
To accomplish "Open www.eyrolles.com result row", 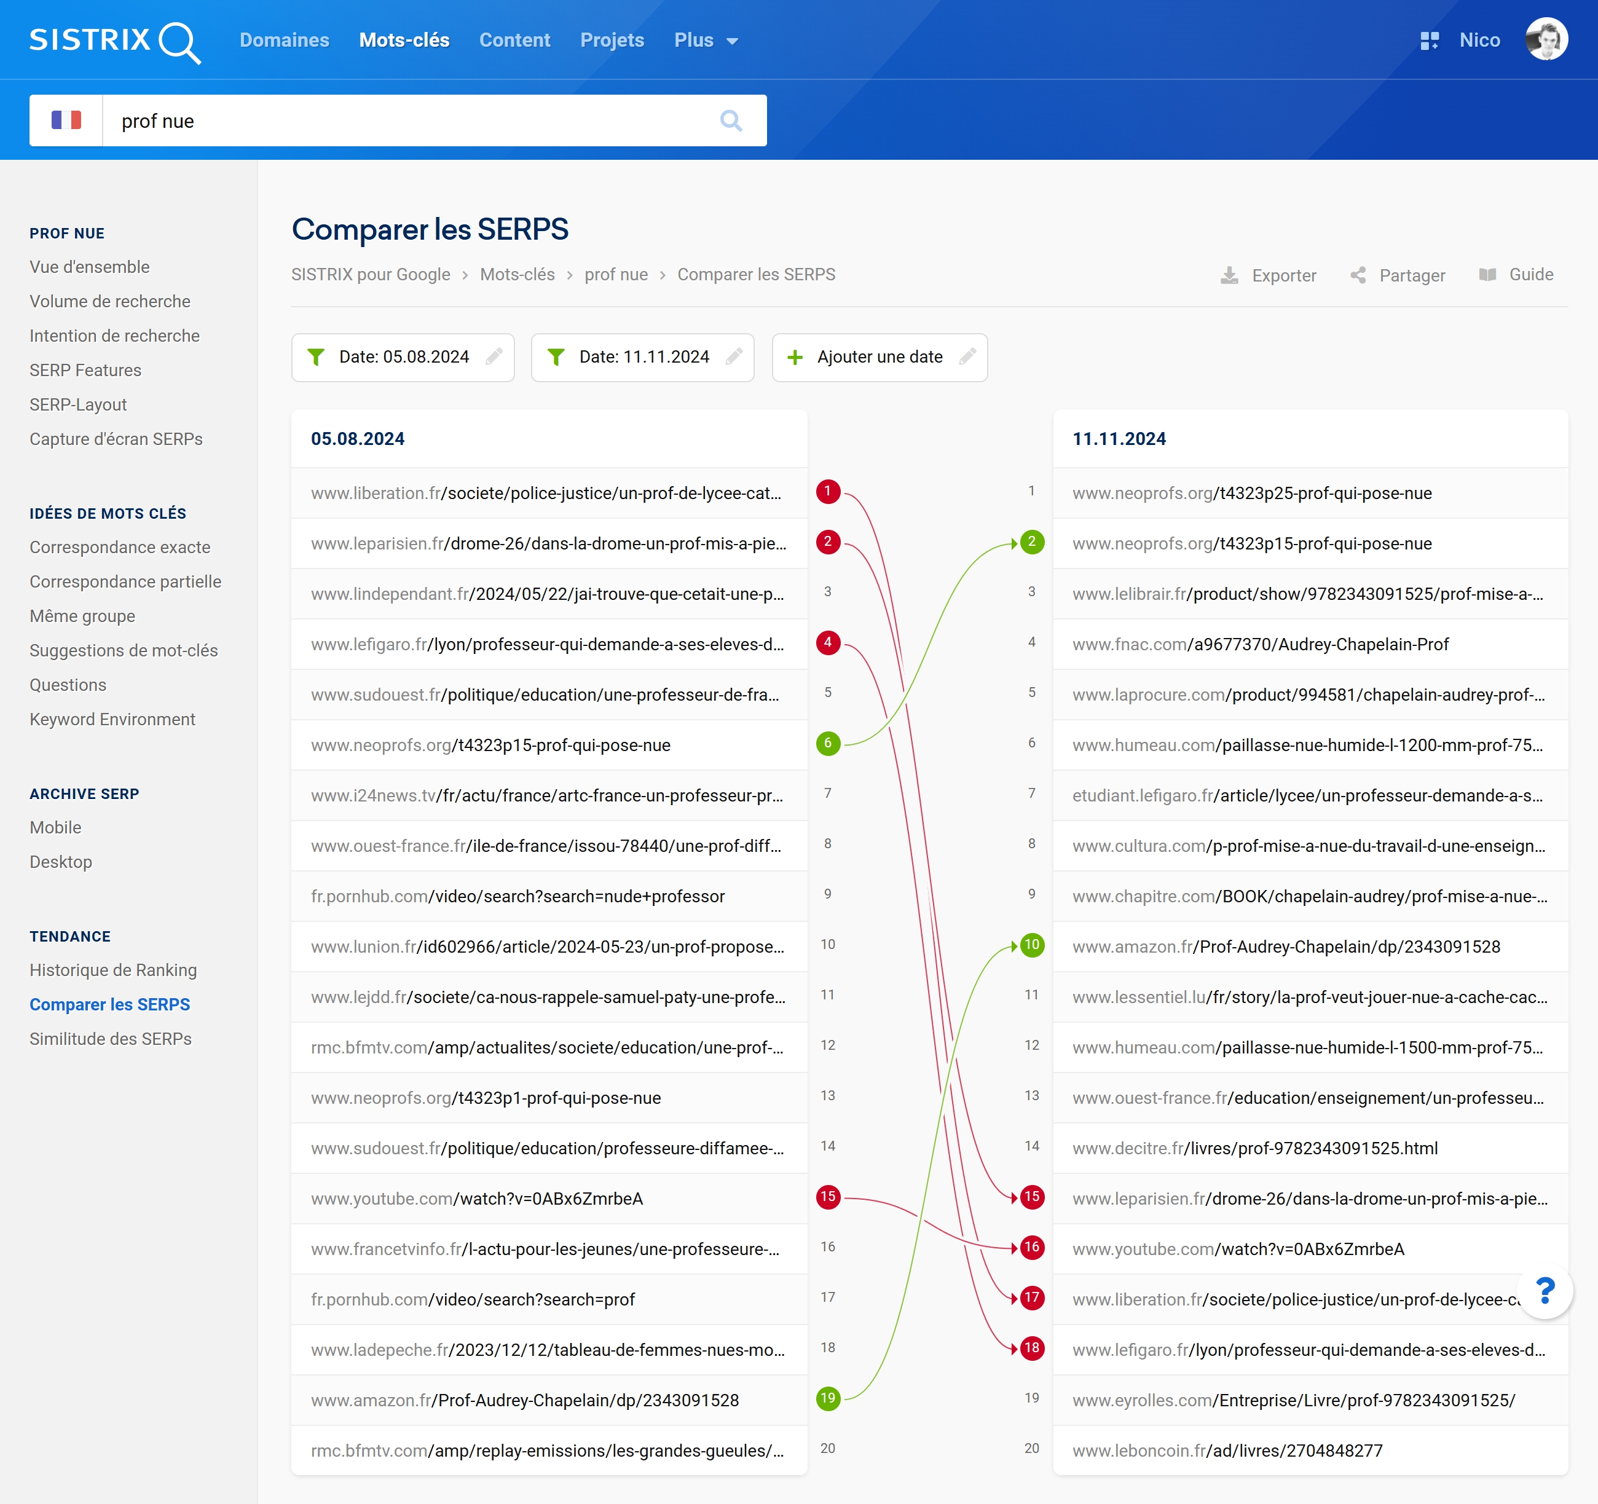I will 1310,1400.
